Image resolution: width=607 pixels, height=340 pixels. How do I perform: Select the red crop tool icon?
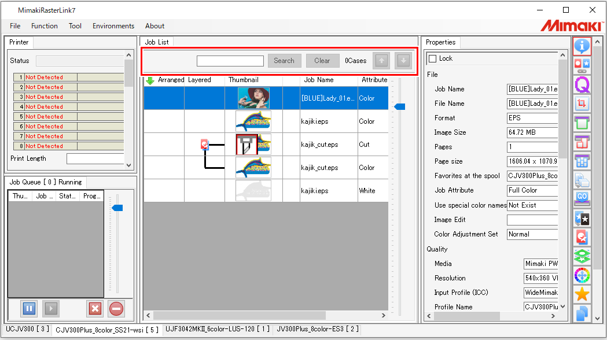pyautogui.click(x=582, y=104)
